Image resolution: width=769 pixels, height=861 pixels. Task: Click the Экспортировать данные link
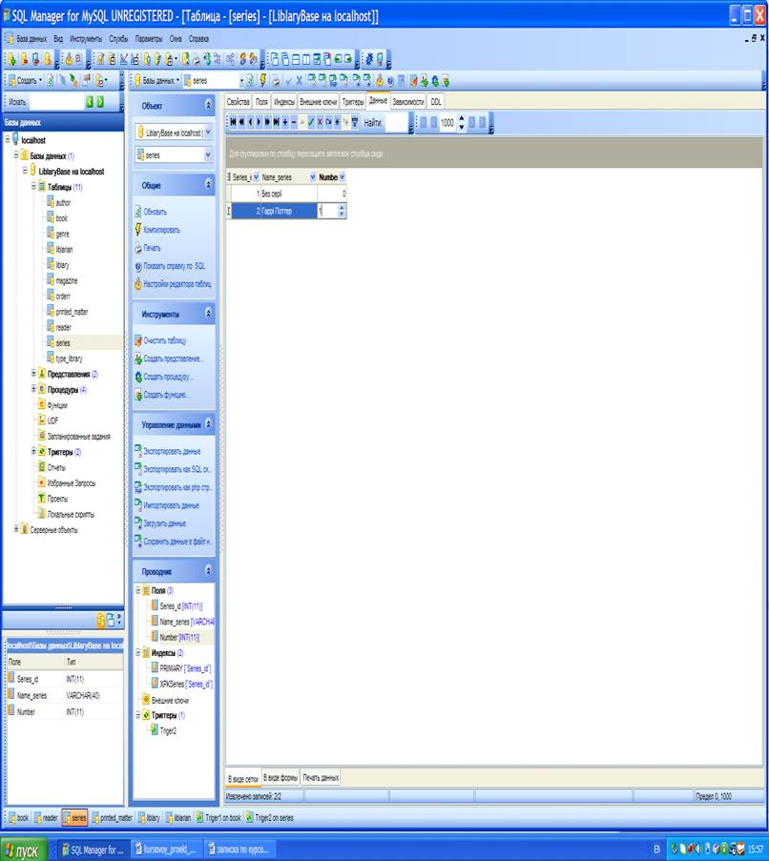pyautogui.click(x=172, y=451)
